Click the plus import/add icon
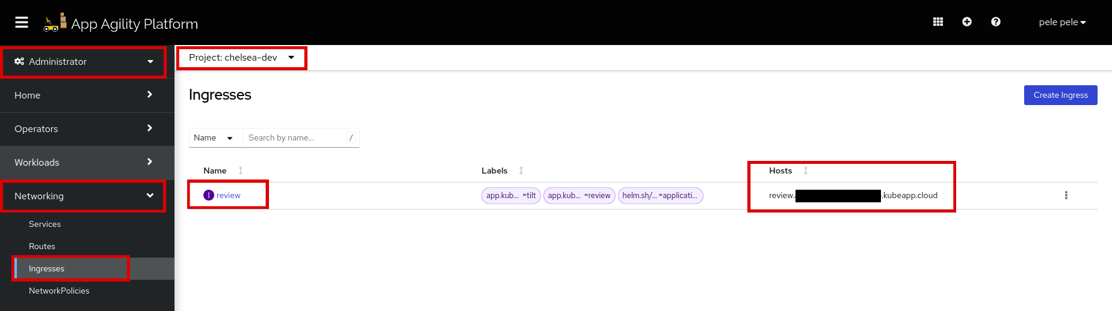 966,22
